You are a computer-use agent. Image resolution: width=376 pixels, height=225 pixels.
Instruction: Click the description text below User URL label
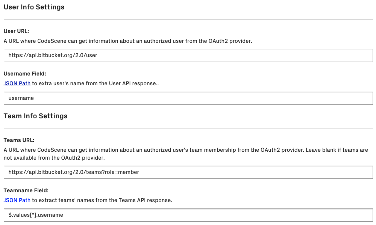(x=128, y=41)
